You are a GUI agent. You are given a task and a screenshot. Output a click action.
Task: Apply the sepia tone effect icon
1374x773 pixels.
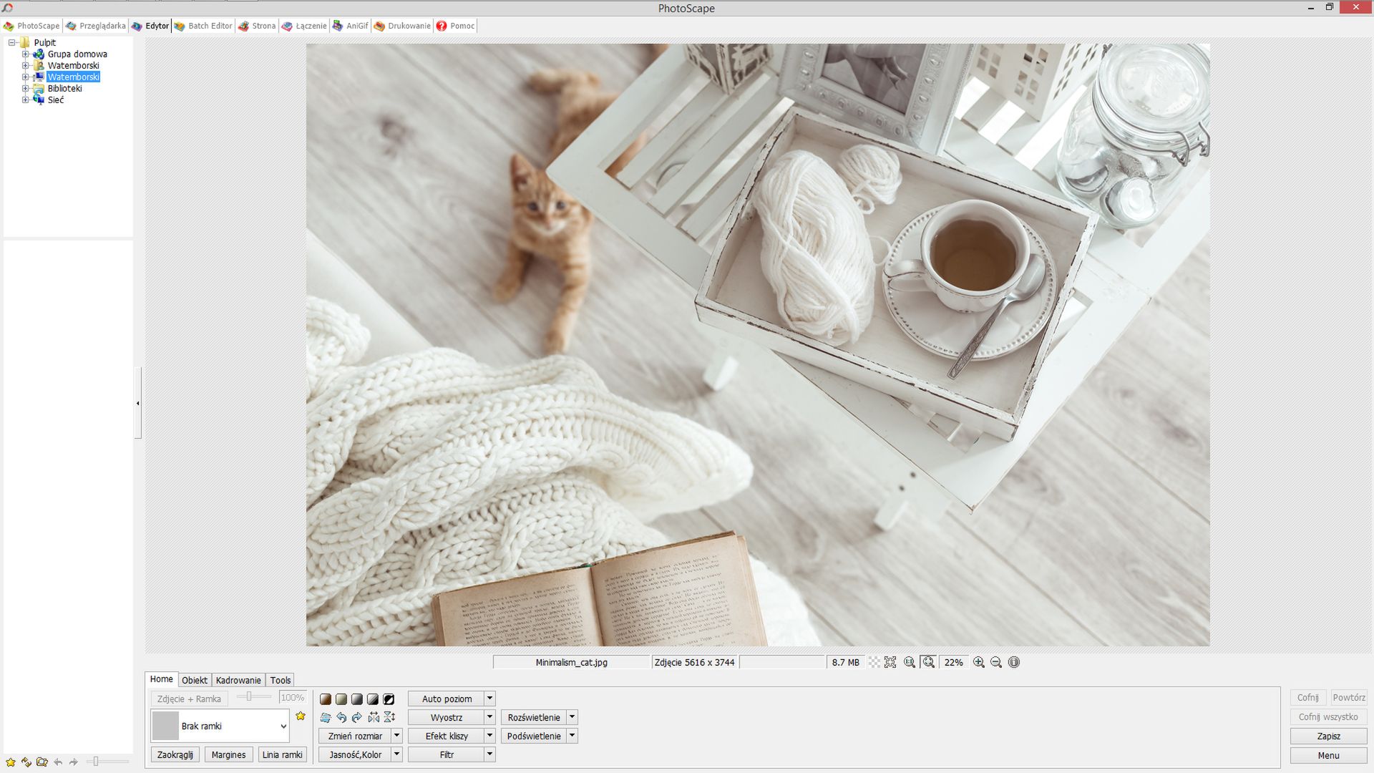(326, 699)
